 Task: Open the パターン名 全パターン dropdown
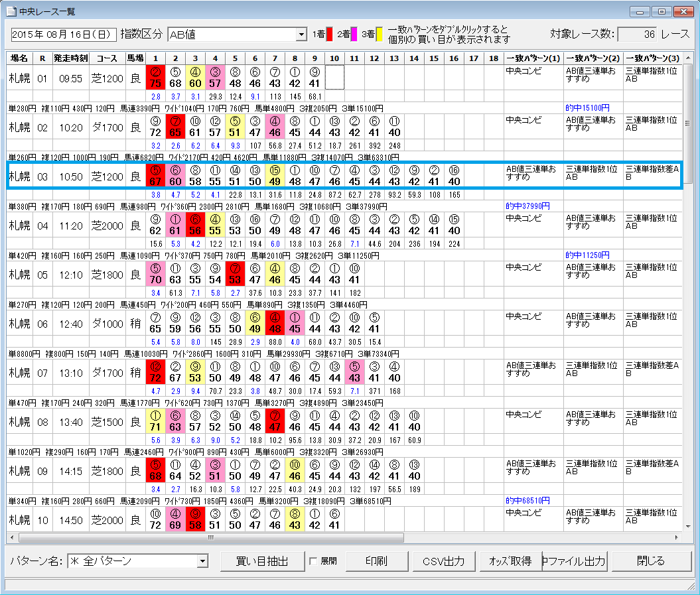click(202, 561)
